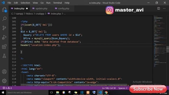The image size is (169, 95).
Task: Click the if(isset($_GET['del'])) line
Action: point(36,25)
